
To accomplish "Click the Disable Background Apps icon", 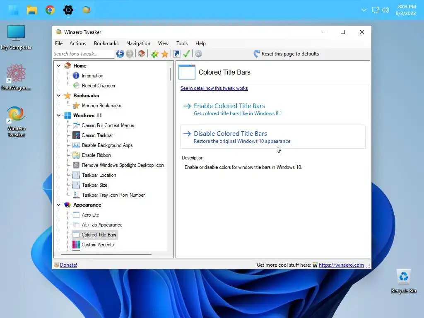I will (x=76, y=145).
